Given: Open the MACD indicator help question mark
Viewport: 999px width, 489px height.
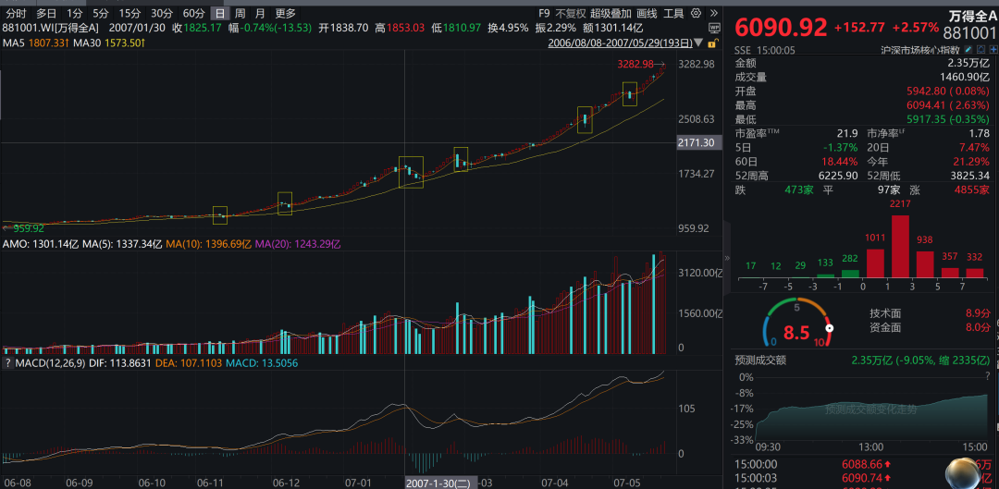Looking at the screenshot, I should click(x=6, y=362).
